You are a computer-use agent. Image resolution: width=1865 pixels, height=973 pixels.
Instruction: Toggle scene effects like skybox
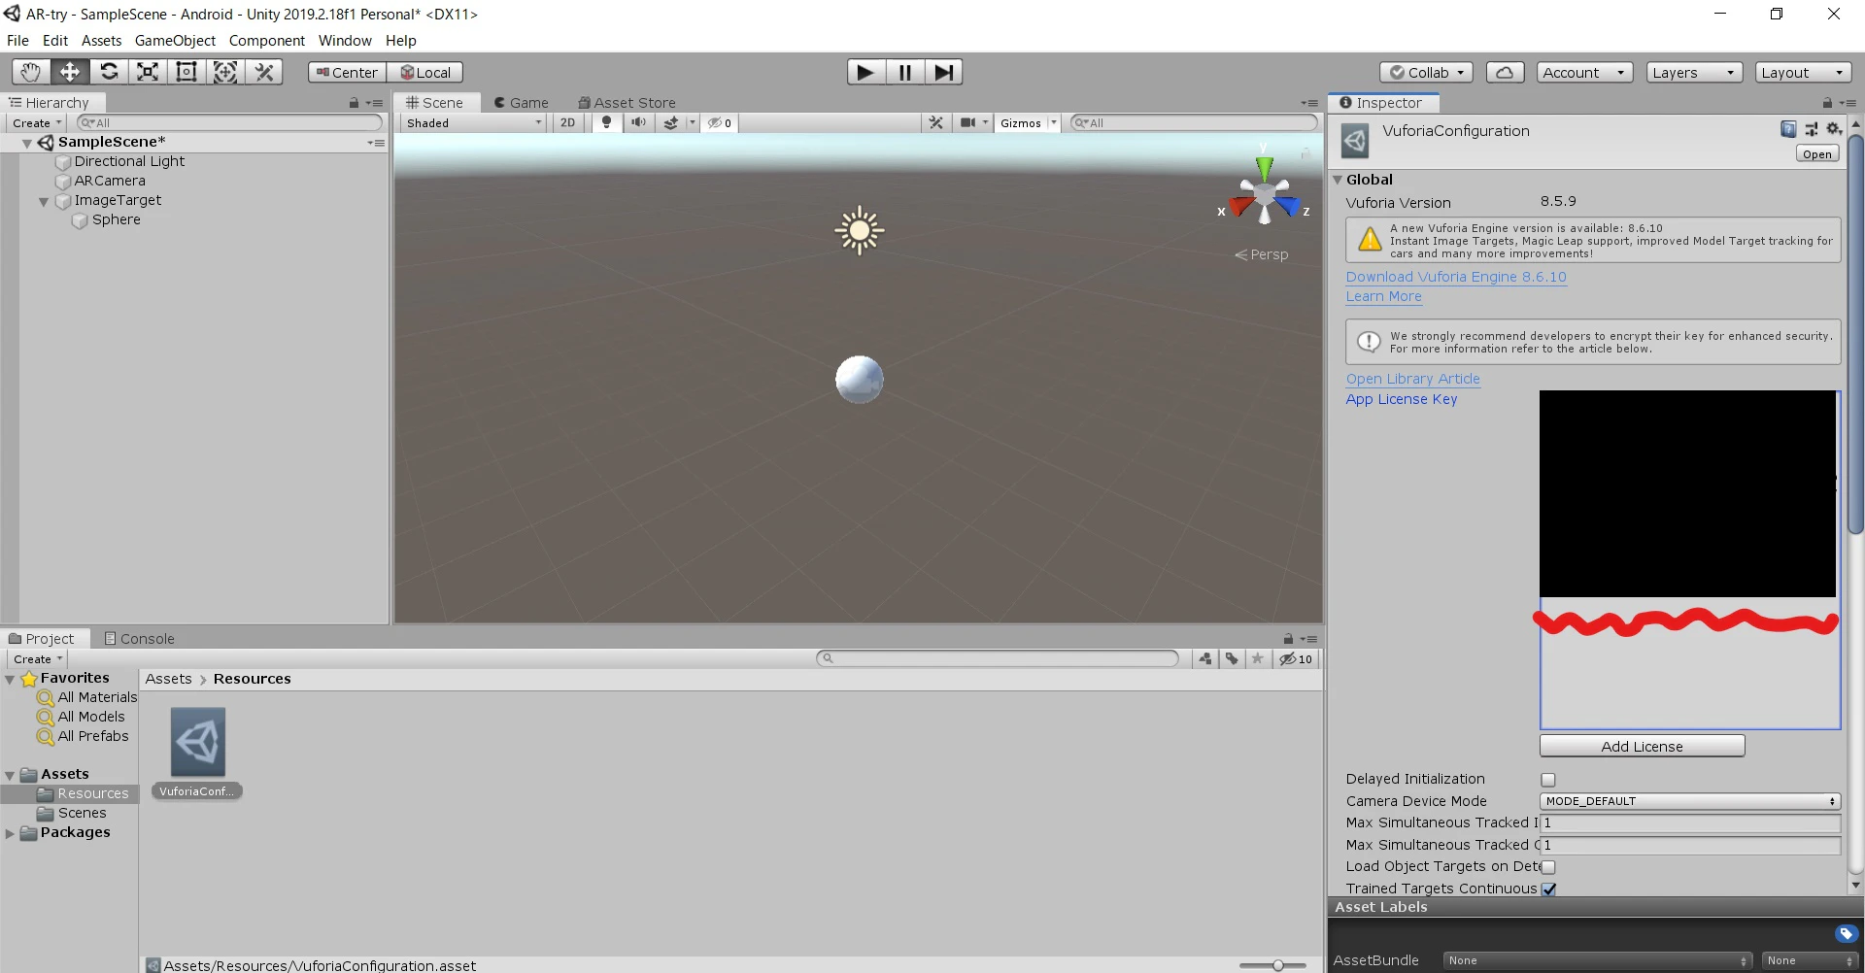coord(670,123)
